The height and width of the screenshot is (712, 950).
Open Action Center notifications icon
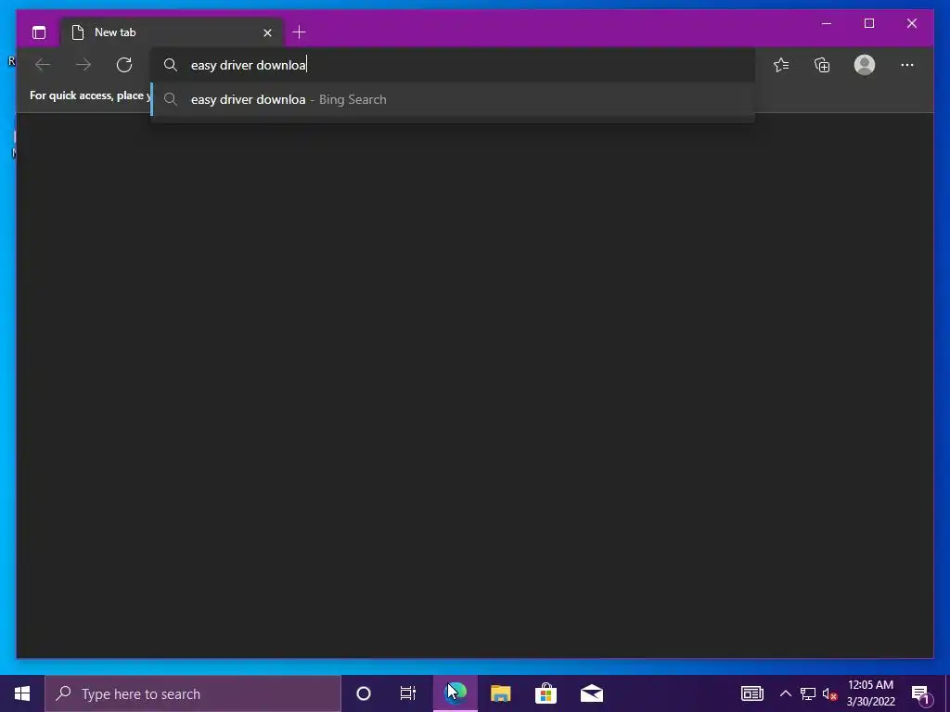tap(920, 693)
